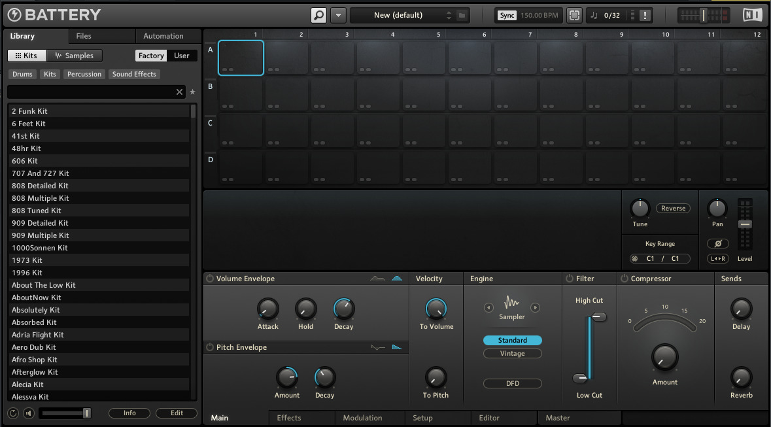Select the Standard sampler mode
Viewport: 771px width, 427px height.
coord(512,341)
